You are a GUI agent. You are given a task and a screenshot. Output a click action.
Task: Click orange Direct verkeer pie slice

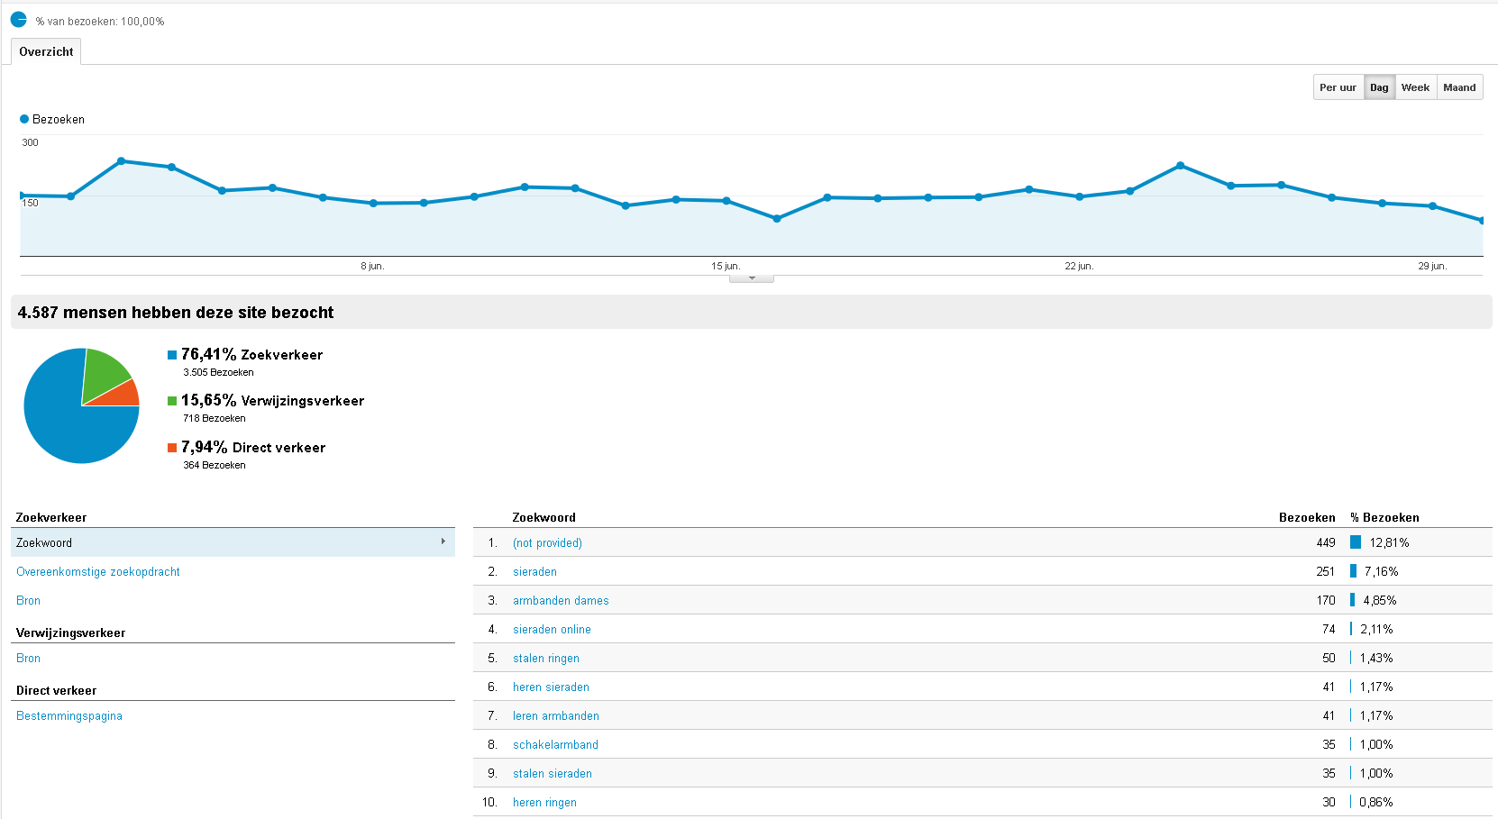pos(123,396)
